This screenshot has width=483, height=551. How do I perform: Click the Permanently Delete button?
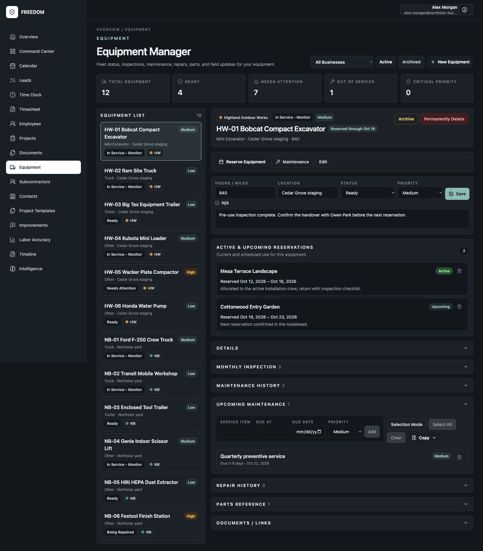click(x=444, y=119)
